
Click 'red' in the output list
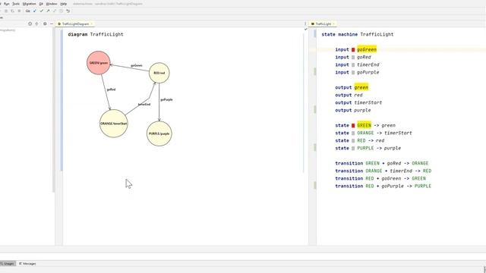[x=358, y=95]
